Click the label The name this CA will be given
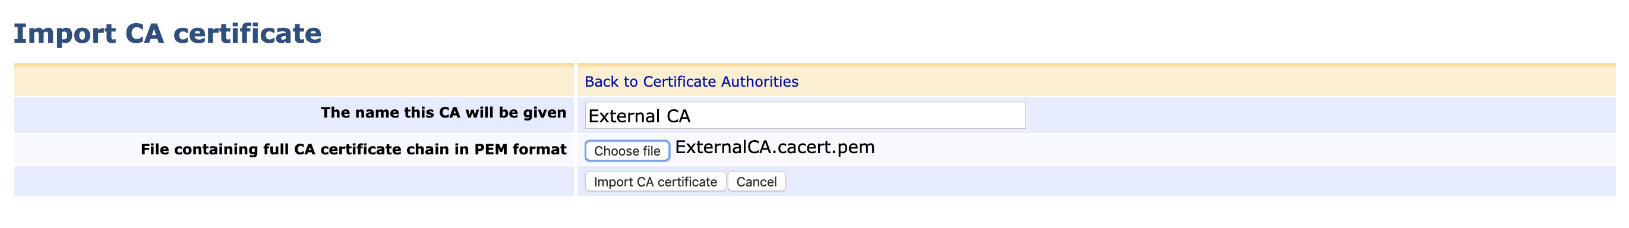This screenshot has width=1629, height=228. tap(443, 112)
